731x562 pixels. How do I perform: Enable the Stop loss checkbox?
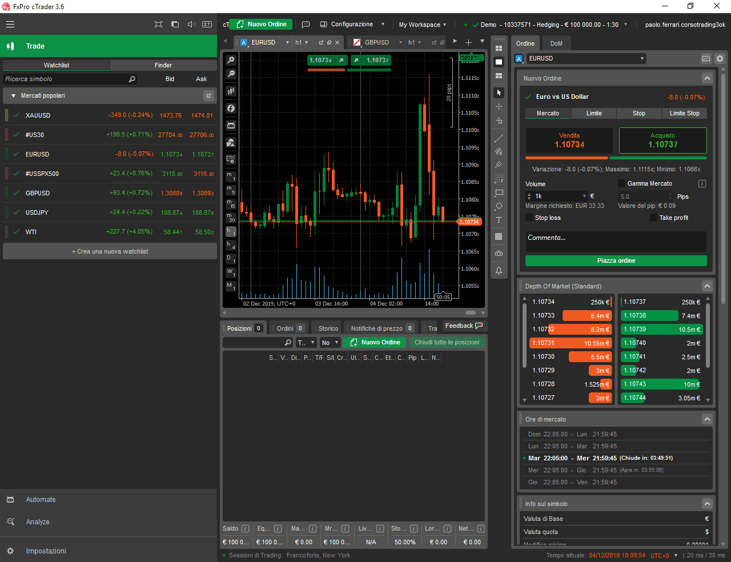(x=529, y=218)
